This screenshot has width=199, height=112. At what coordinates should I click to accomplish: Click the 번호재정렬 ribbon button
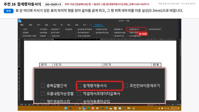(42, 33)
